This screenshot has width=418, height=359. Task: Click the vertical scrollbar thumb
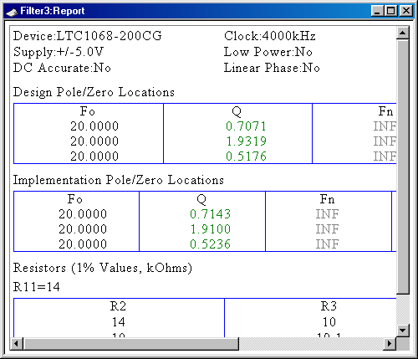[402, 167]
